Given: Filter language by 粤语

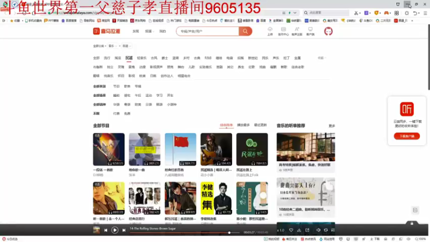Looking at the screenshot, I should [127, 104].
